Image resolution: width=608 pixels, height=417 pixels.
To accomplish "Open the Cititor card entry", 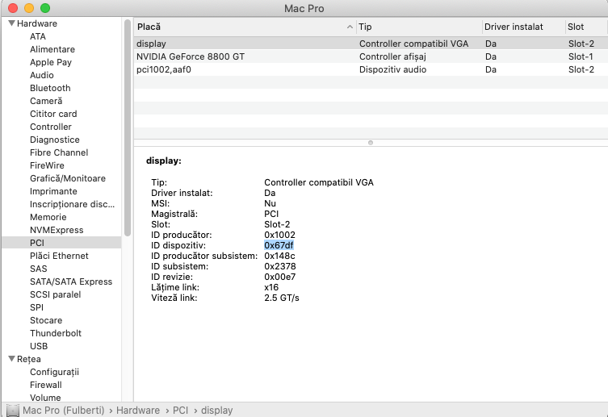I will coord(53,114).
